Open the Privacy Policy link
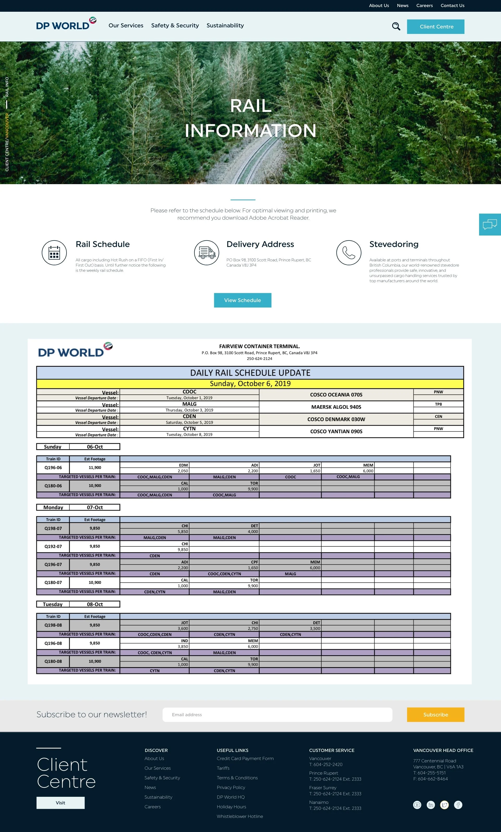Image resolution: width=501 pixels, height=832 pixels. pos(231,787)
